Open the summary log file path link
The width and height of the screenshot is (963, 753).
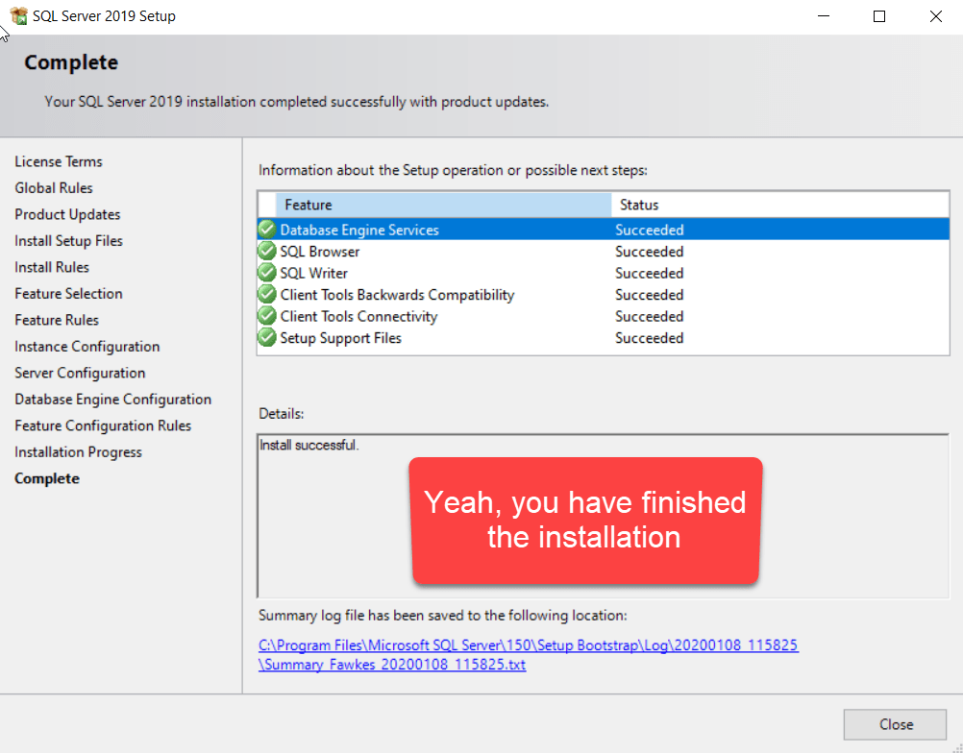(529, 645)
